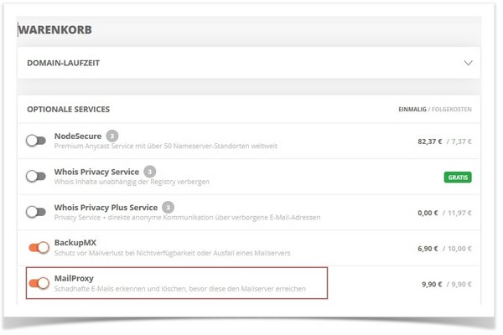503x335 pixels.
Task: Click the WARENKORB page heading
Action: coord(54,30)
